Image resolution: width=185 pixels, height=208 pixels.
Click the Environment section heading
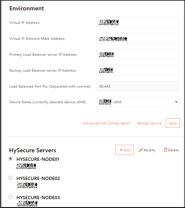coord(26,8)
